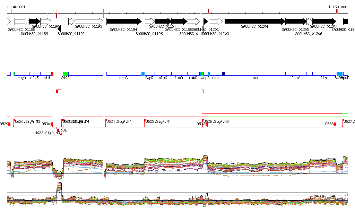Select the plsX gene segment

tap(163, 74)
